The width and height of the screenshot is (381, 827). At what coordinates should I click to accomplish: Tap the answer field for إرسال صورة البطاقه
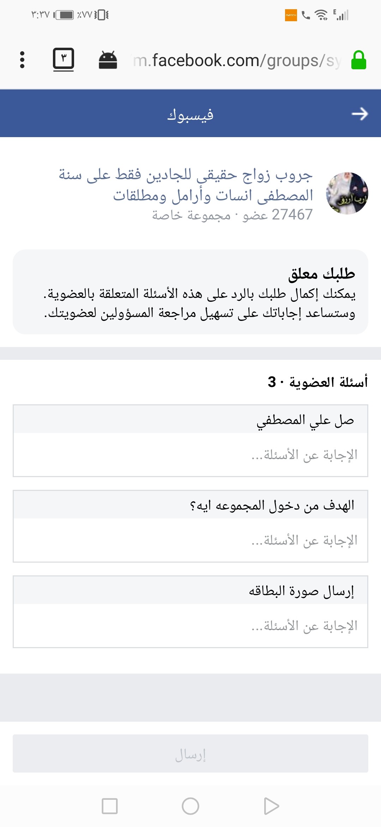pos(190,626)
